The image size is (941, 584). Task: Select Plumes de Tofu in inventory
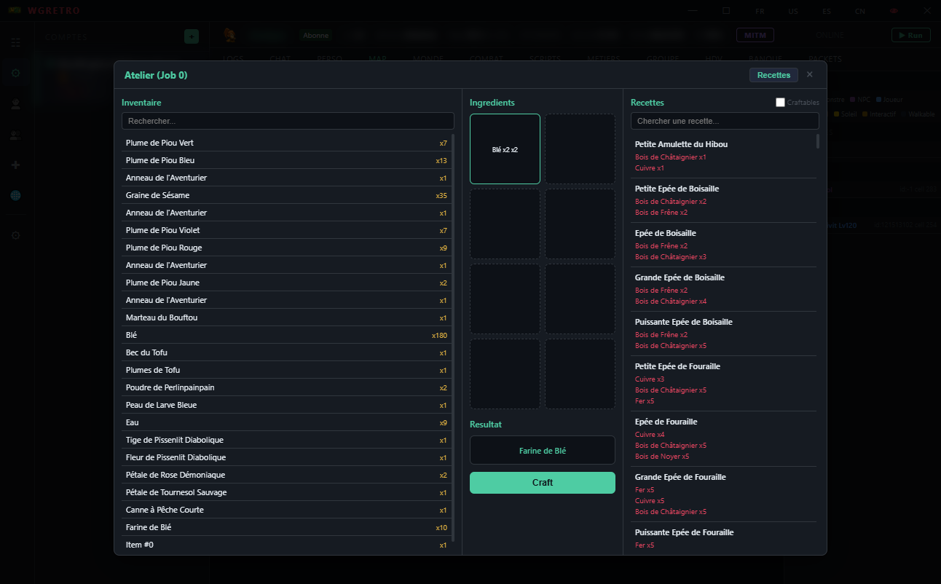(287, 370)
